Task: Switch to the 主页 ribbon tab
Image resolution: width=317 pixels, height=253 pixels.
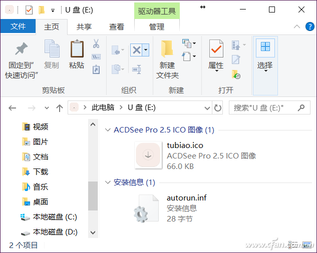Action: point(52,27)
